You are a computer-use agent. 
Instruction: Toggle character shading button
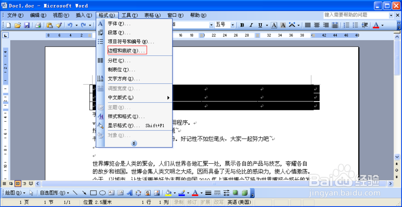283,25
